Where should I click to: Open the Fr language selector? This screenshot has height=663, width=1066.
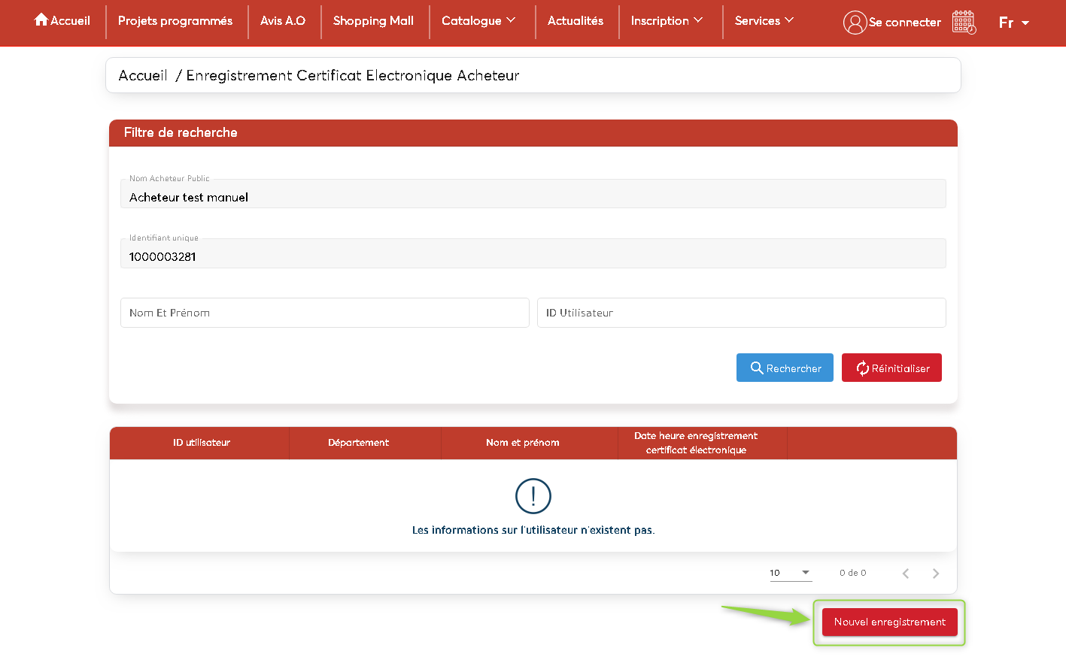point(1013,23)
